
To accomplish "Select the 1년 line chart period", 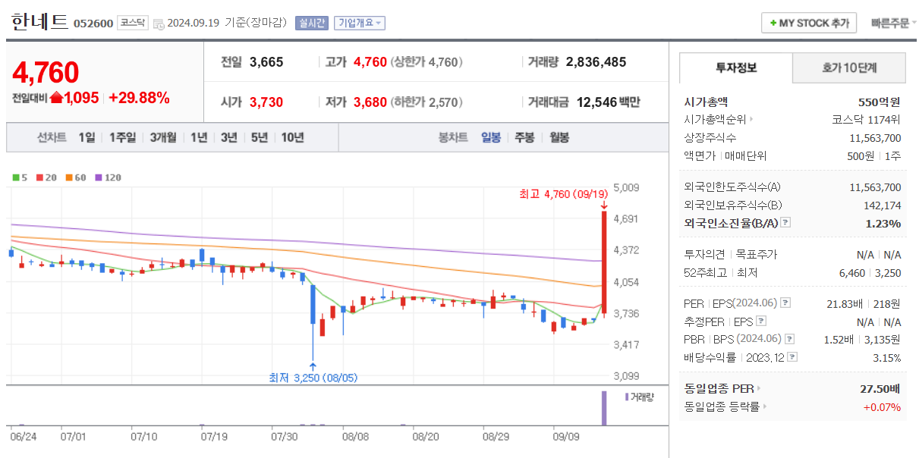I will (x=199, y=137).
